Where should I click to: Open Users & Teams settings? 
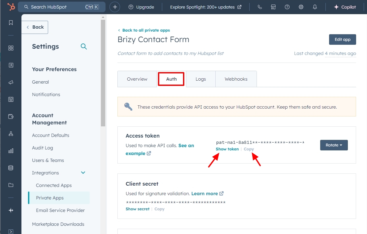[48, 160]
